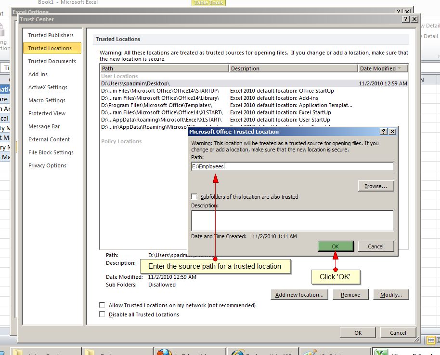
Task: Select Trusted Locations in sidebar
Action: [x=52, y=48]
